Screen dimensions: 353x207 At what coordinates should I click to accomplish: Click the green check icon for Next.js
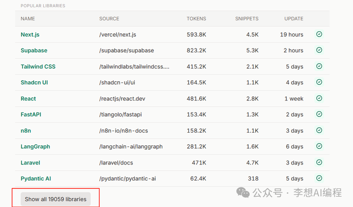point(319,34)
